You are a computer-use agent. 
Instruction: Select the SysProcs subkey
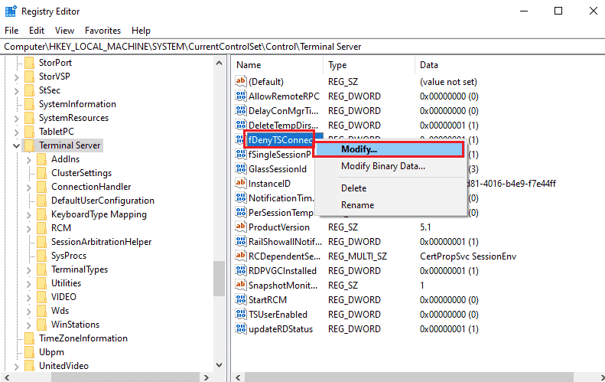pyautogui.click(x=69, y=256)
